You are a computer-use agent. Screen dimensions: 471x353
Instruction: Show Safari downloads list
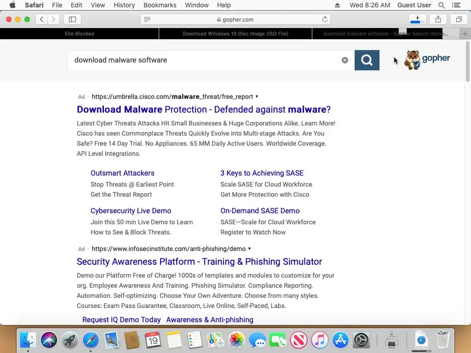[417, 19]
